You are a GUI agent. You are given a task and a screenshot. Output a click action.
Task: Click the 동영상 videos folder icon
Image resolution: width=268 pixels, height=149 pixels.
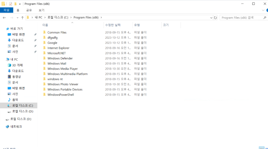point(9,77)
